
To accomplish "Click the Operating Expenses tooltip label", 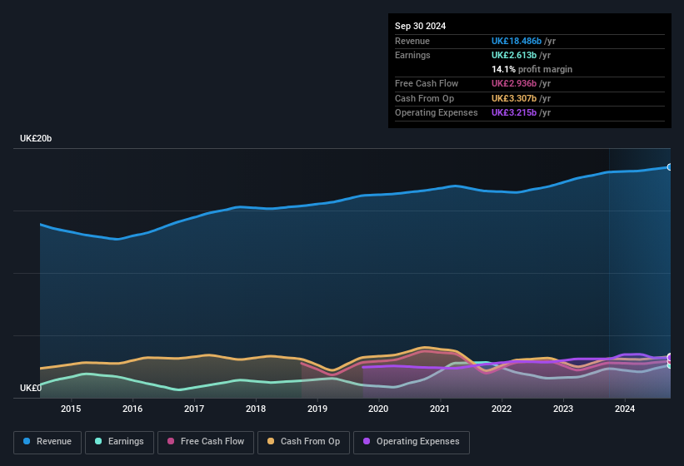I will pos(437,112).
